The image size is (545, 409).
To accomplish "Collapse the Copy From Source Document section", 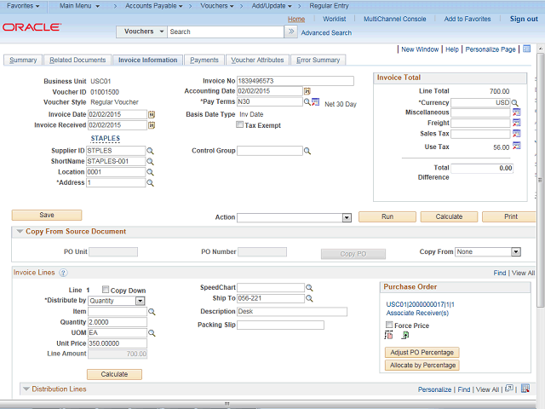I will point(20,232).
